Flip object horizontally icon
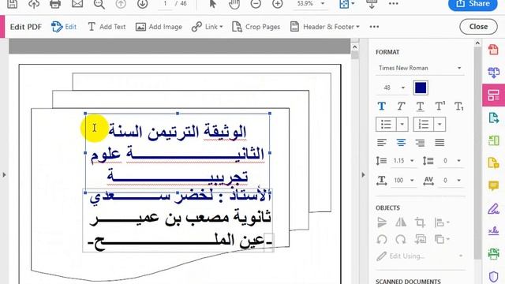Image resolution: width=505 pixels, height=284 pixels. 401,222
